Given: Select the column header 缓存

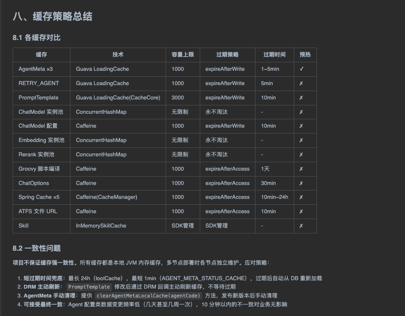Looking at the screenshot, I should pyautogui.click(x=41, y=55).
